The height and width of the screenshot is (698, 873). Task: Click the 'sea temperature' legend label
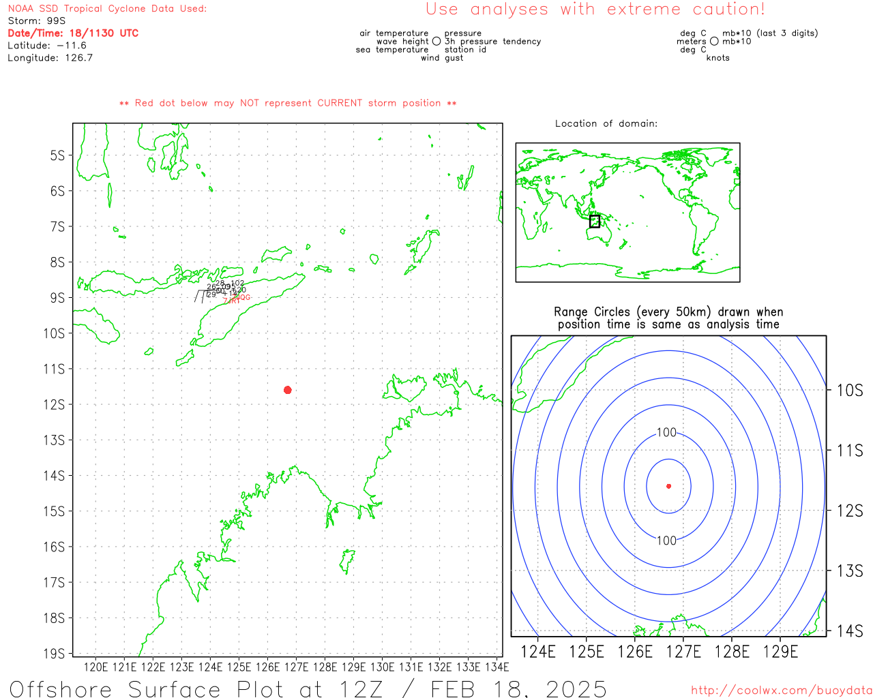point(392,50)
